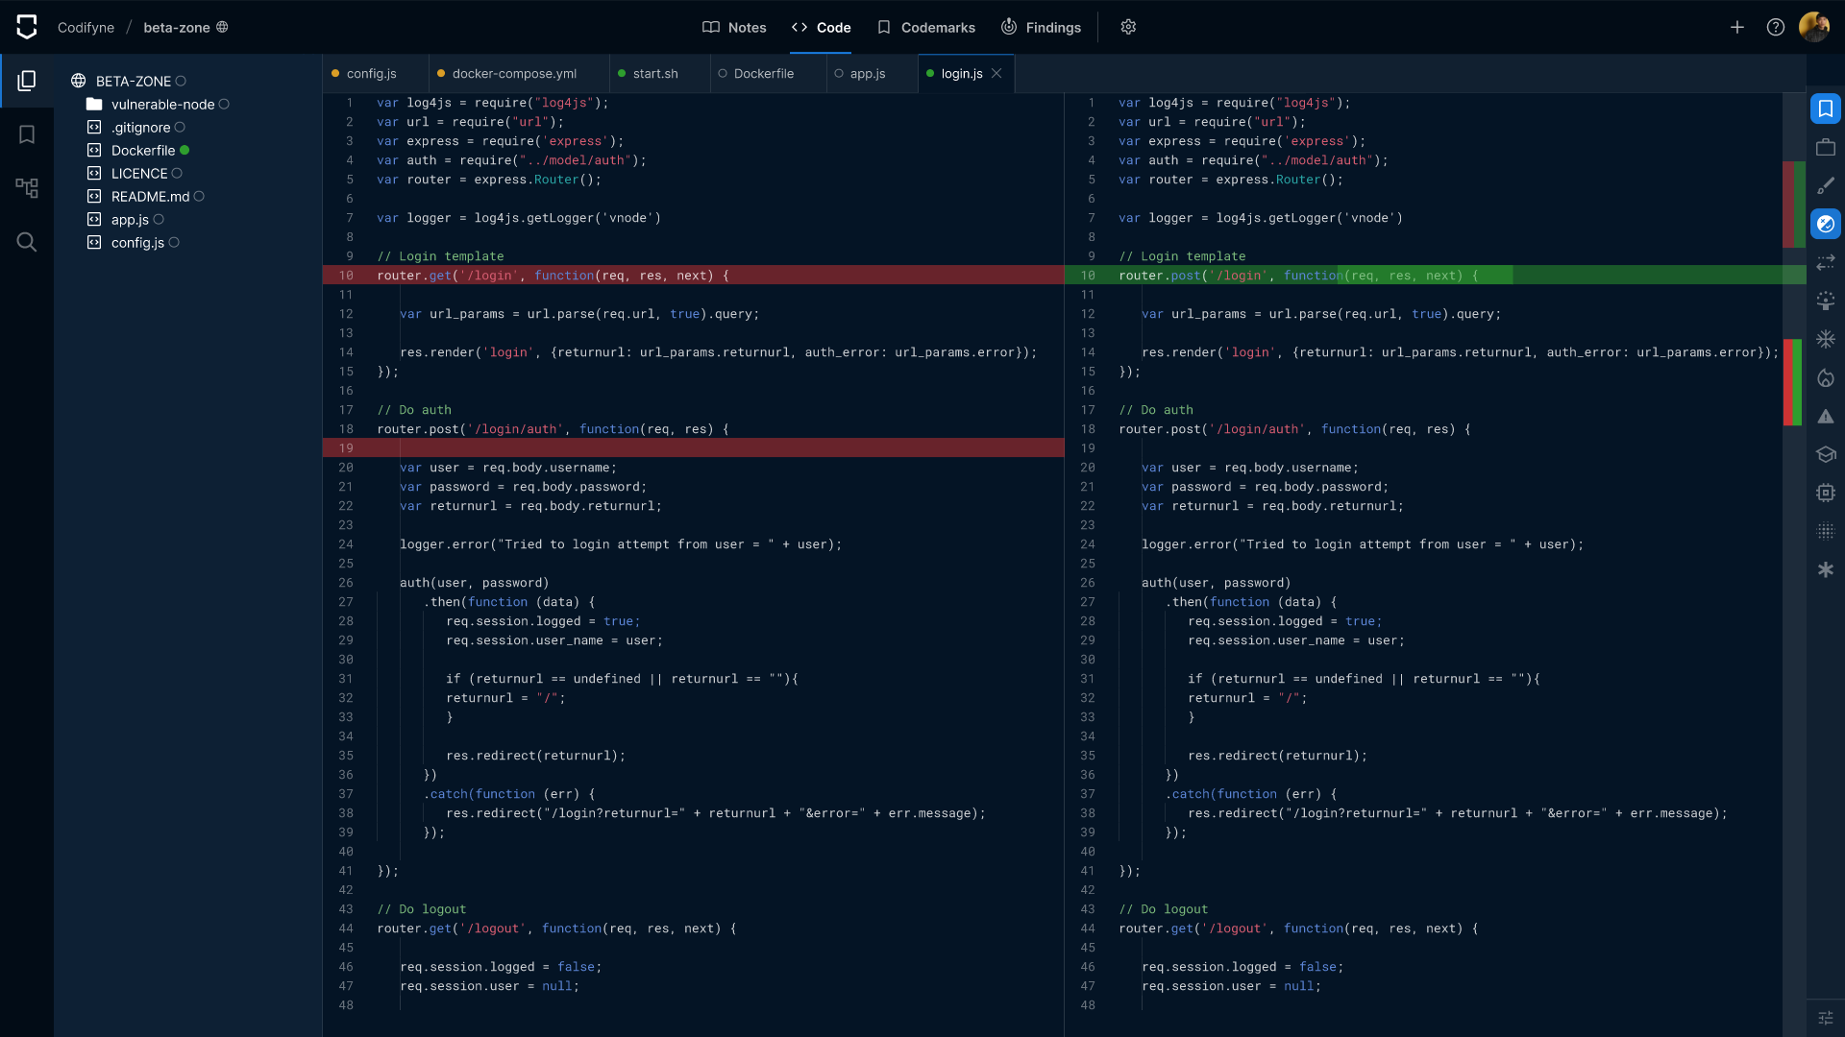Image resolution: width=1845 pixels, height=1037 pixels.
Task: Click the warning triangle icon
Action: (x=1826, y=416)
